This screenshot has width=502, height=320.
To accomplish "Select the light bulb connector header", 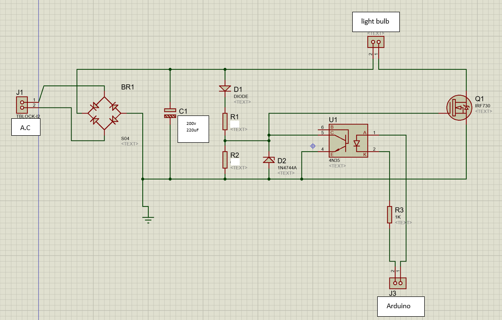I will (x=375, y=42).
